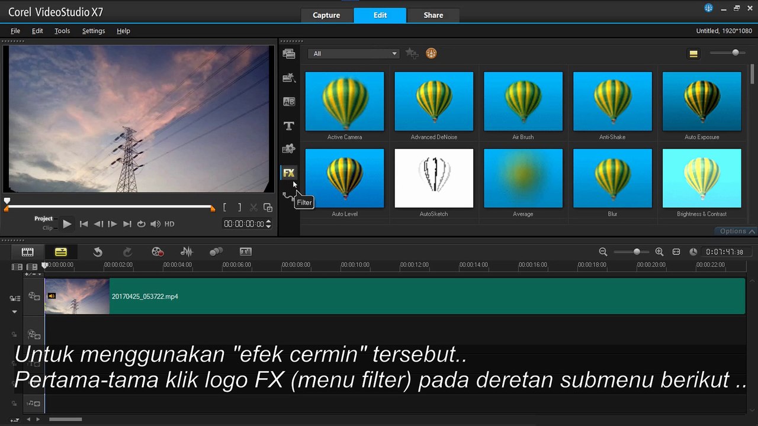Jump to the End button
This screenshot has height=426, width=758.
[x=127, y=224]
